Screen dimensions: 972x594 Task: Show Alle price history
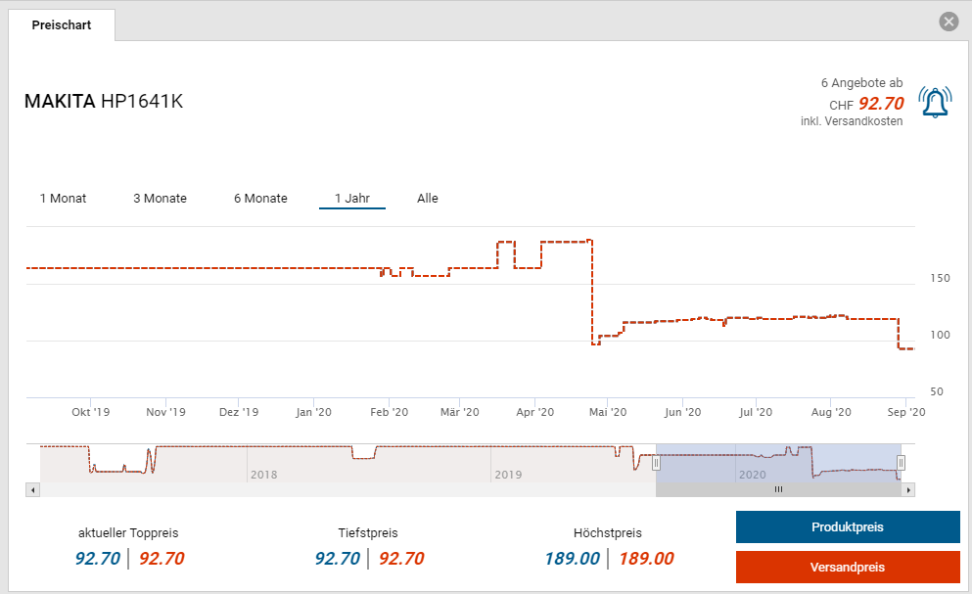(428, 199)
